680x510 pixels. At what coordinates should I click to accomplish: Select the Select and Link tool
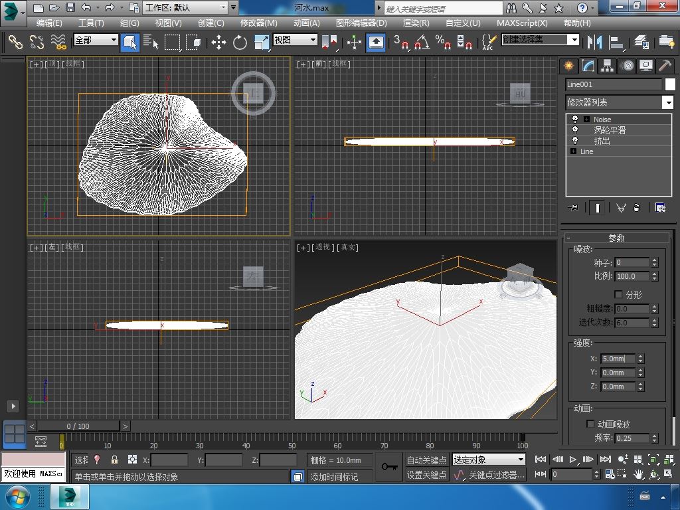tap(15, 42)
